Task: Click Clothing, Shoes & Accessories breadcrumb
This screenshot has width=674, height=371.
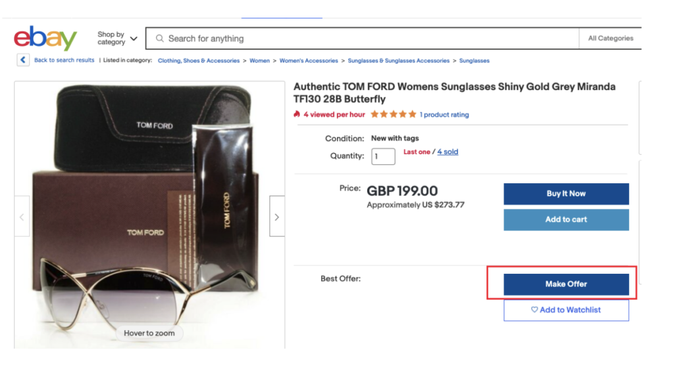Action: point(199,60)
